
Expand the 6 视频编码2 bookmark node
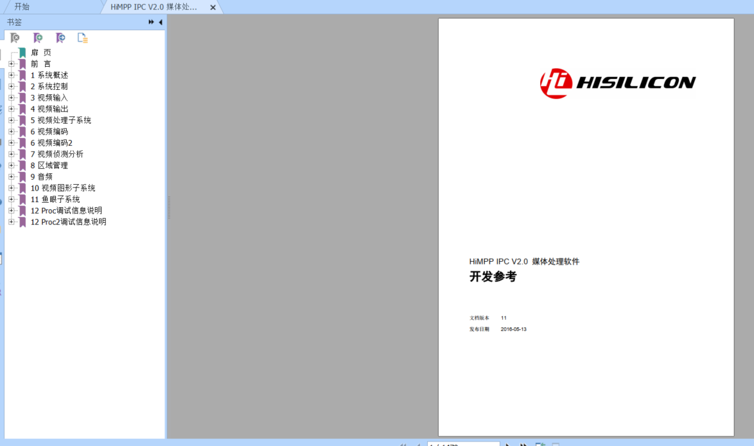pyautogui.click(x=12, y=142)
